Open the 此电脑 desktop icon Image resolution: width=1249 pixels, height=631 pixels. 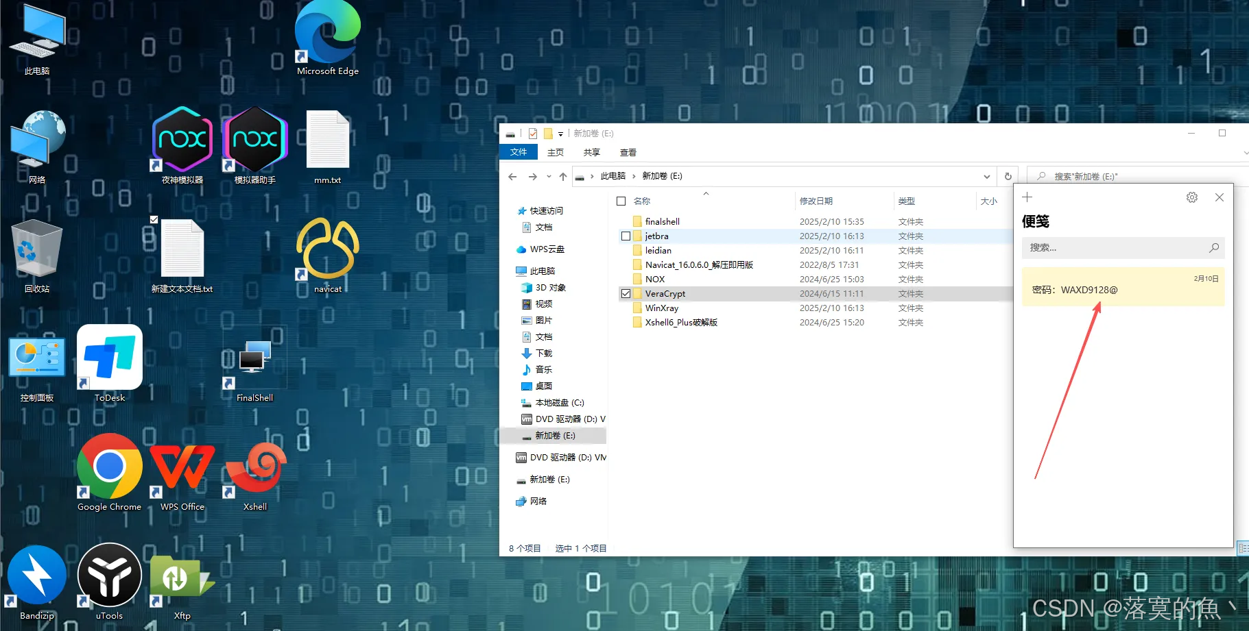coord(37,40)
